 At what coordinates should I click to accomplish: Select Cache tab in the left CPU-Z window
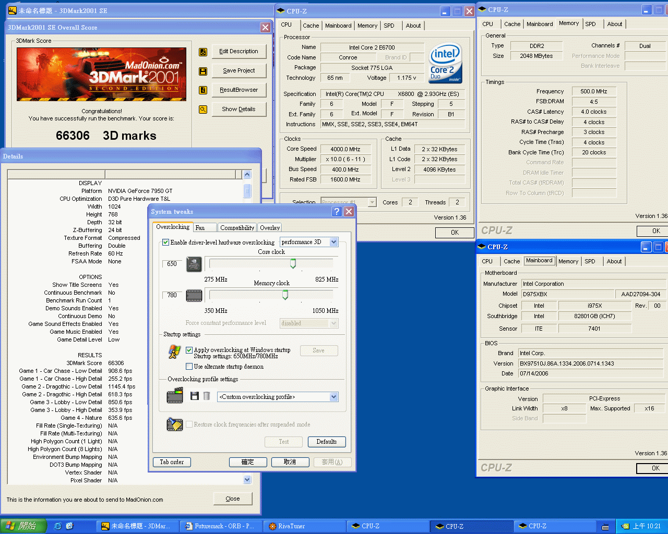coord(311,26)
